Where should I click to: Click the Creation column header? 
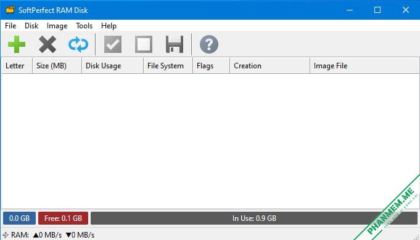pos(270,66)
